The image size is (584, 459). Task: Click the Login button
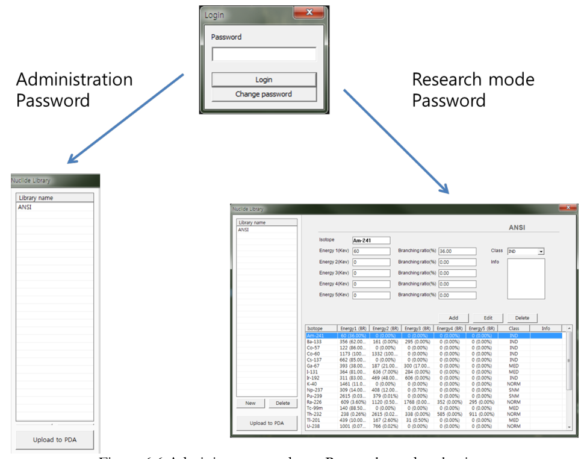pos(264,80)
